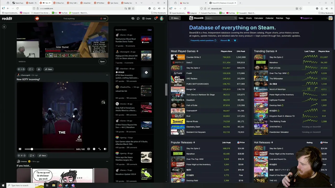Share the New GOTY incoming post
335x188 pixels.
(42, 156)
